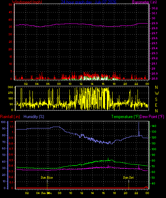
Task: Click hour '22' on the windspeed chart time axis
Action: click(136, 84)
